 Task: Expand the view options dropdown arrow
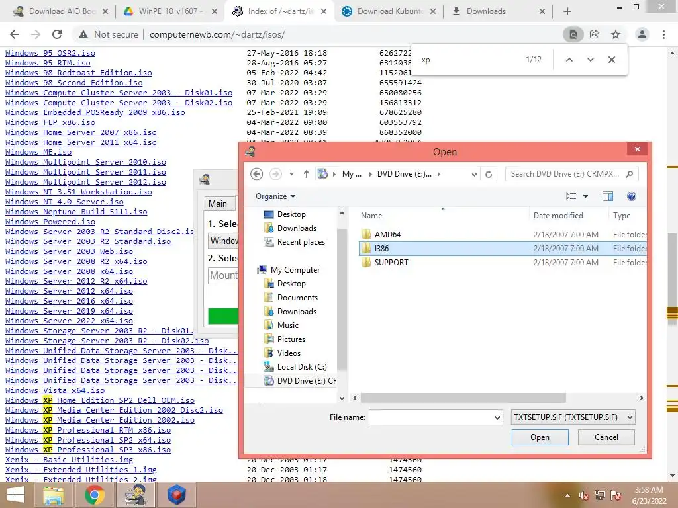(x=585, y=196)
